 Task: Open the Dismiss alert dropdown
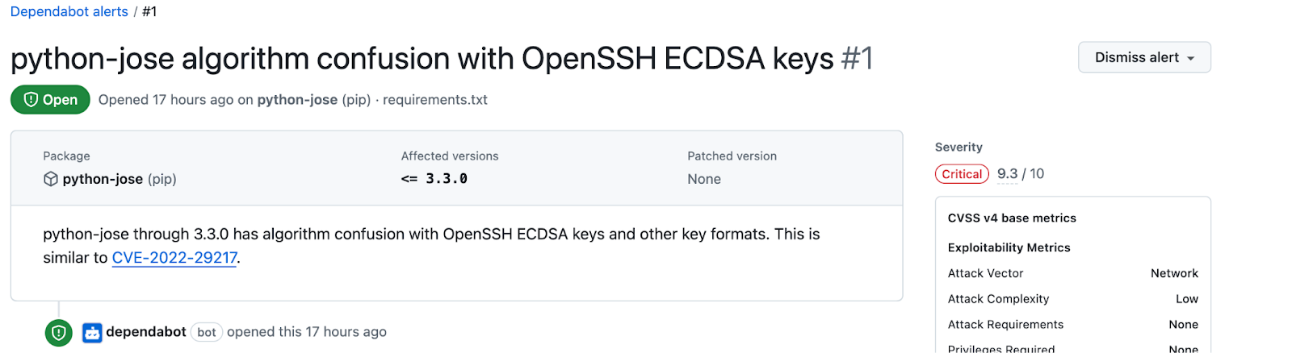[x=1143, y=57]
